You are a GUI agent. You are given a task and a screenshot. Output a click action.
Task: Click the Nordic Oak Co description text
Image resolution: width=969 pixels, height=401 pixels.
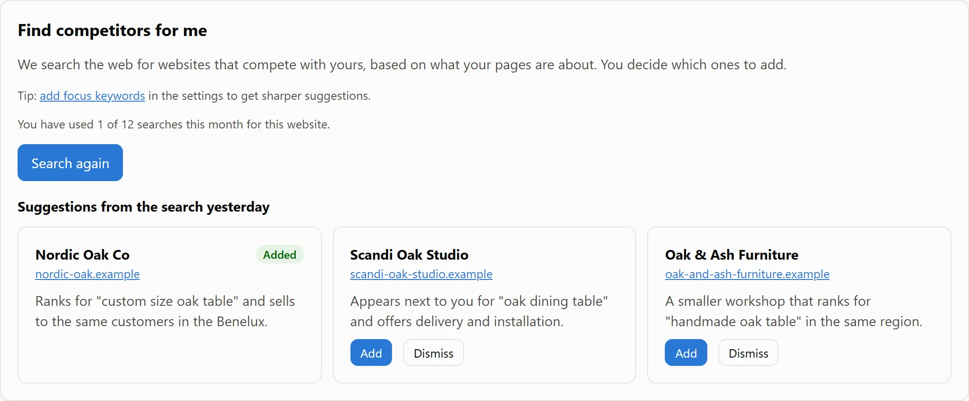point(165,311)
